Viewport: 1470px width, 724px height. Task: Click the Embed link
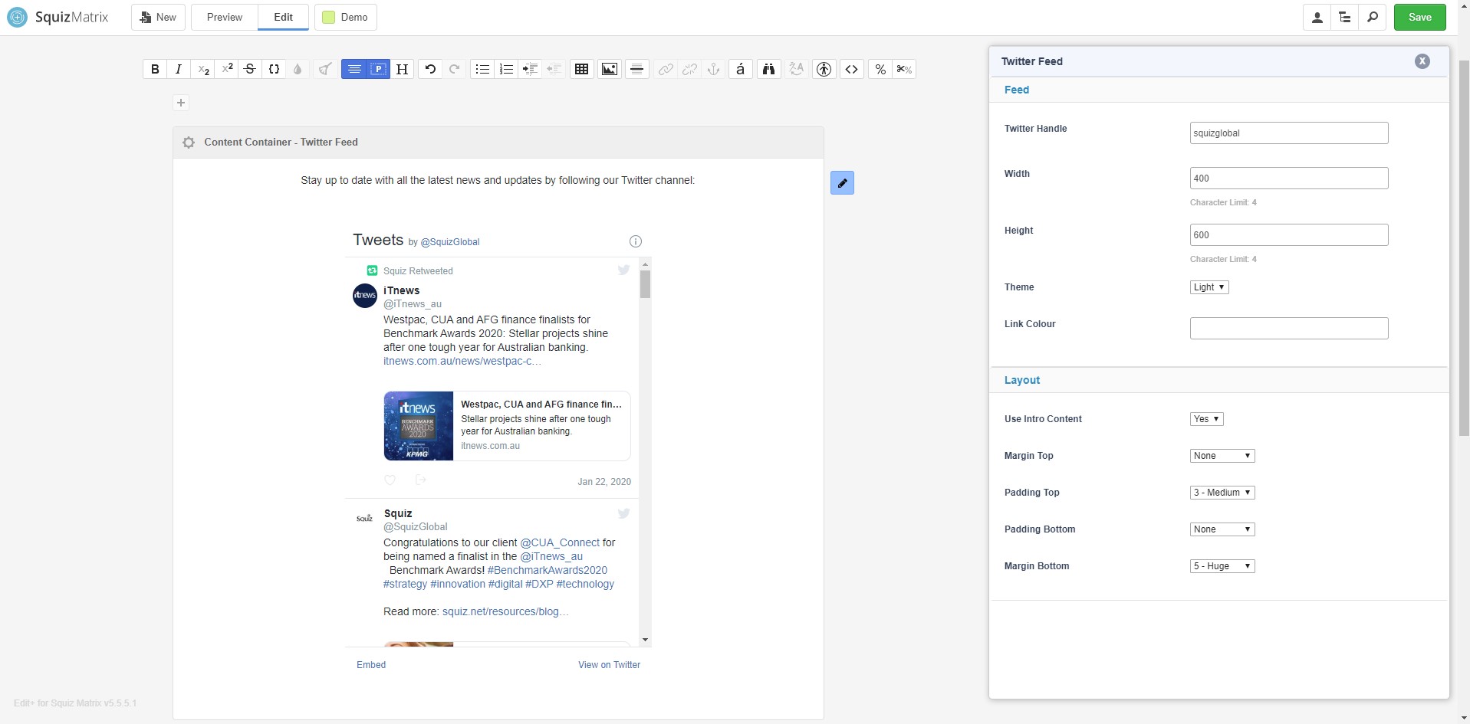(371, 665)
